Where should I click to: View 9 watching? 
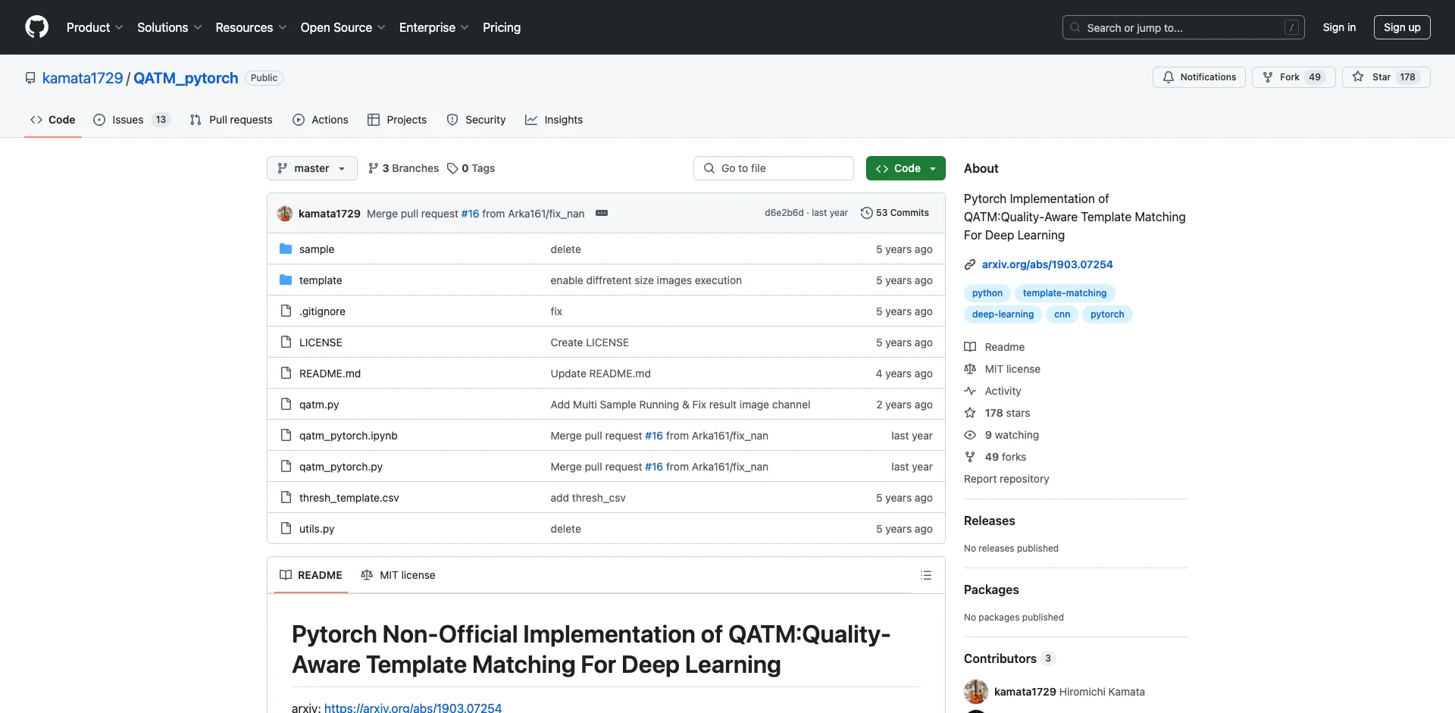click(x=1002, y=435)
